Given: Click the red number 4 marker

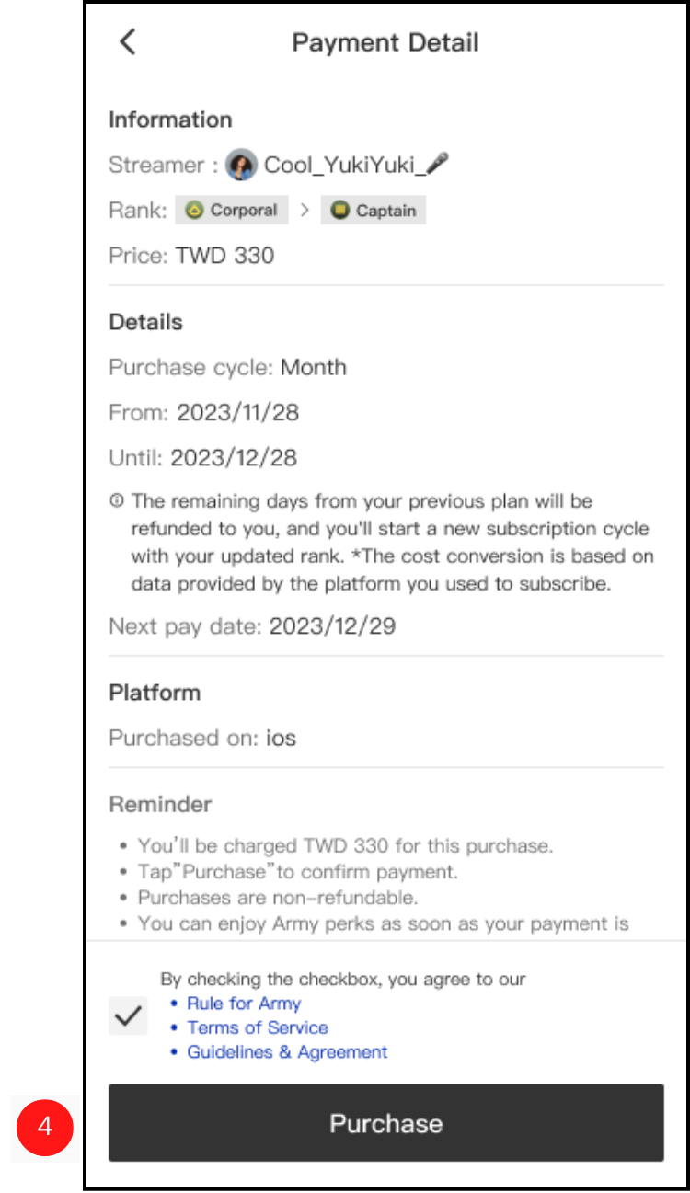Looking at the screenshot, I should 44,1127.
